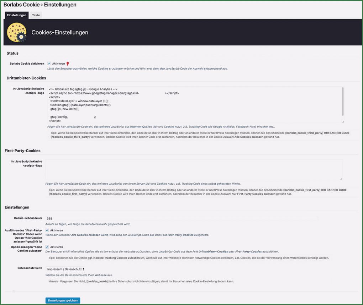Click the scrollbar in the Google Analytics code box
Image resolution: width=363 pixels, height=305 pixels.
[x=343, y=101]
